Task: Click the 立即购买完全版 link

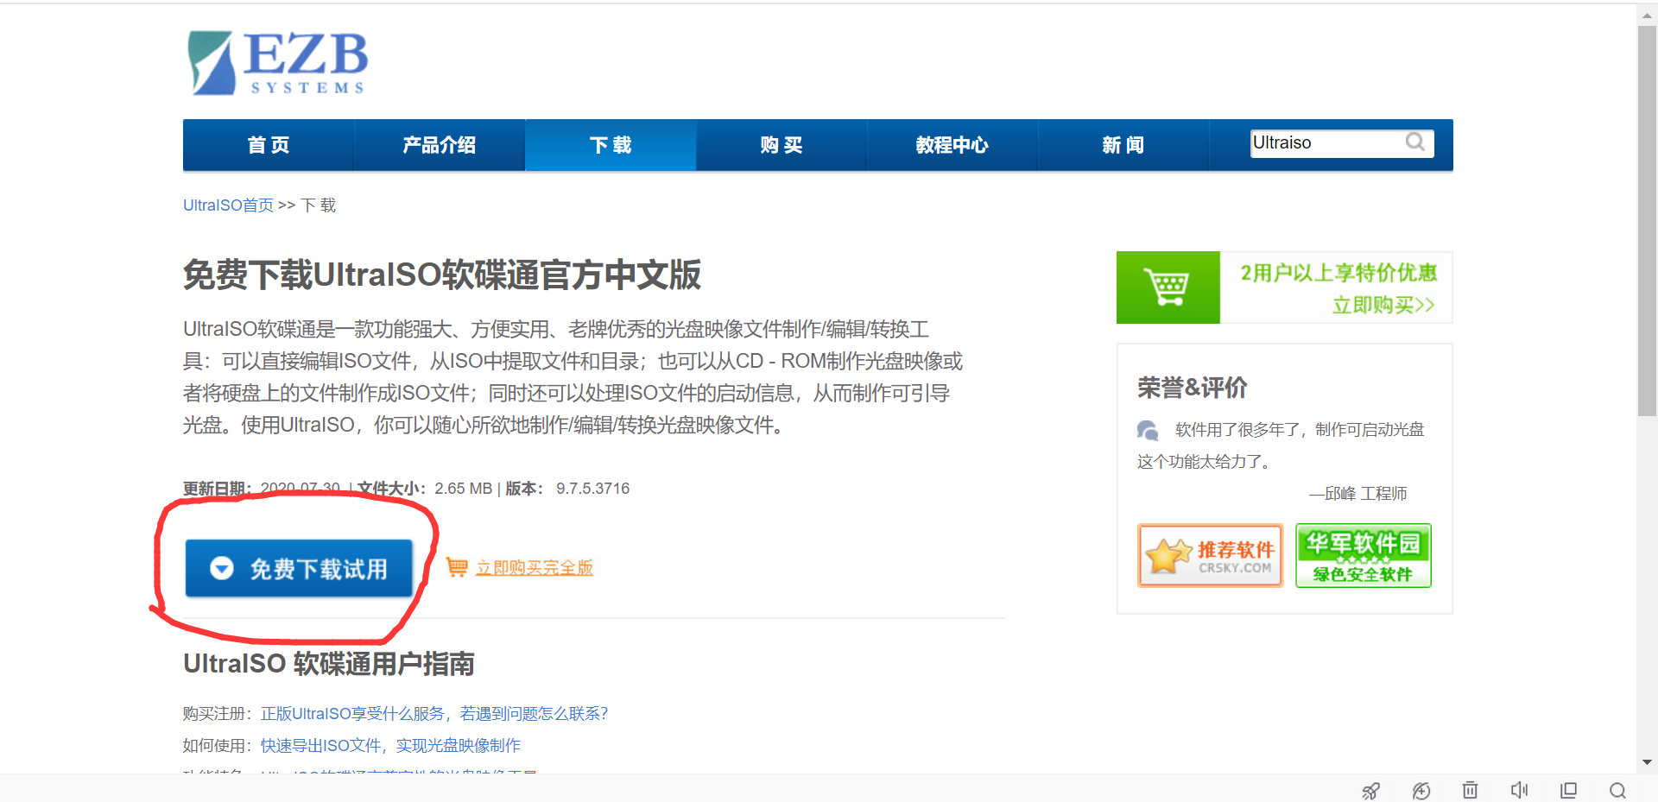Action: 535,568
